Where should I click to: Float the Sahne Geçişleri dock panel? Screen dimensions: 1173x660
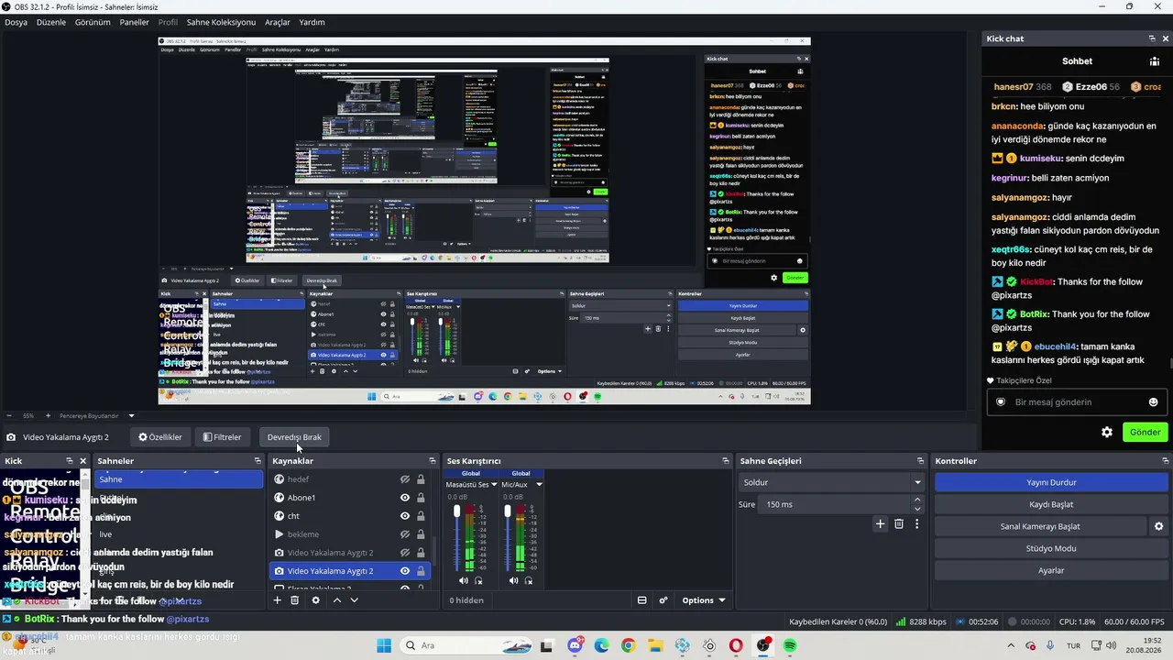tap(921, 461)
